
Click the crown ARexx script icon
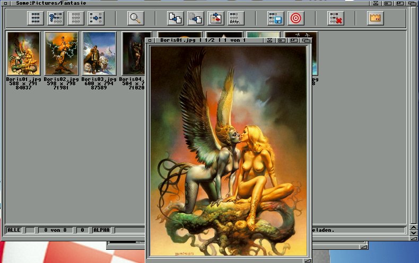376,18
